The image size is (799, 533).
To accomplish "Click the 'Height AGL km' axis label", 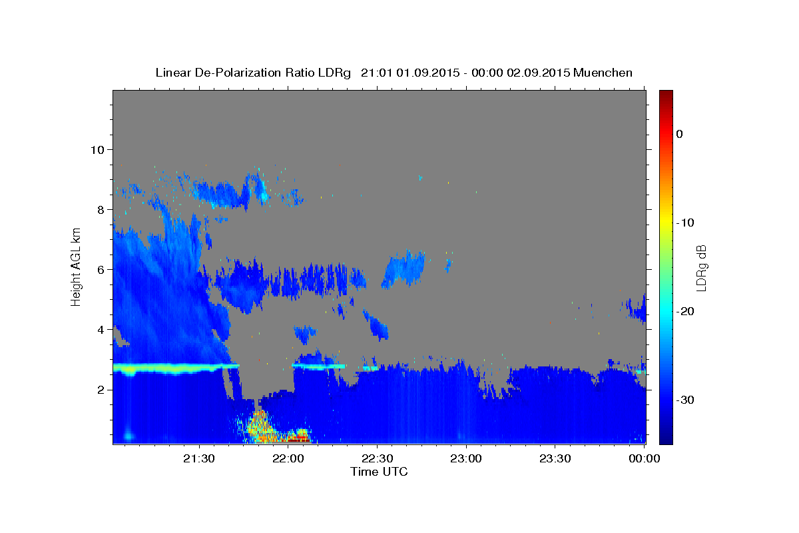I will 77,266.
